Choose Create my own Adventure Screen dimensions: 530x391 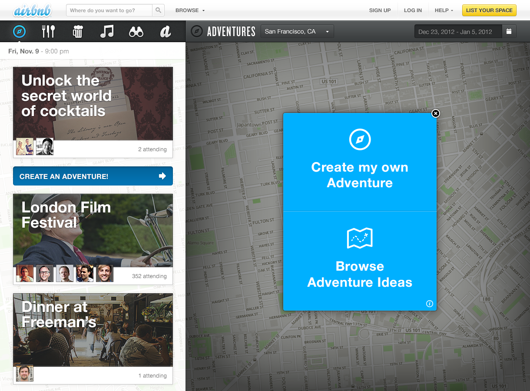pos(360,162)
